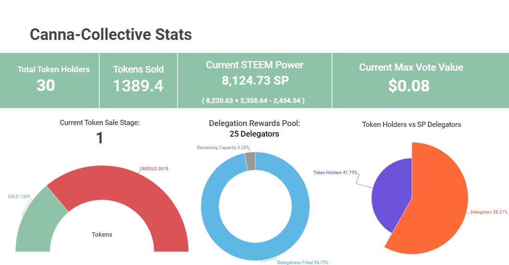Screen dimensions: 509x265
Task: Click the Delegation Rewards Pool title
Action: [x=254, y=124]
